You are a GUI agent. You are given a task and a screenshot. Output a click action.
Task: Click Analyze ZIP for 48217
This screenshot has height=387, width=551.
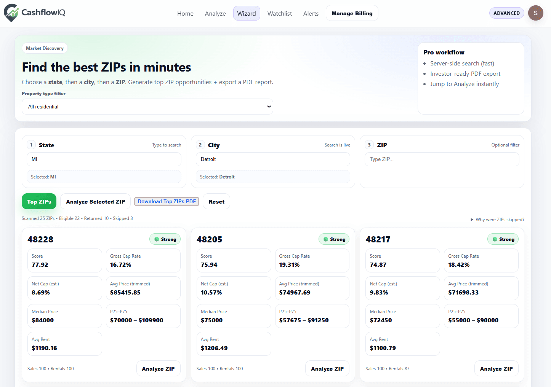point(496,368)
